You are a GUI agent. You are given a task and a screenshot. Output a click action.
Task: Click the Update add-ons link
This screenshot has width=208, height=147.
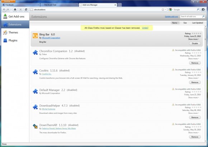pyautogui.click(x=171, y=16)
